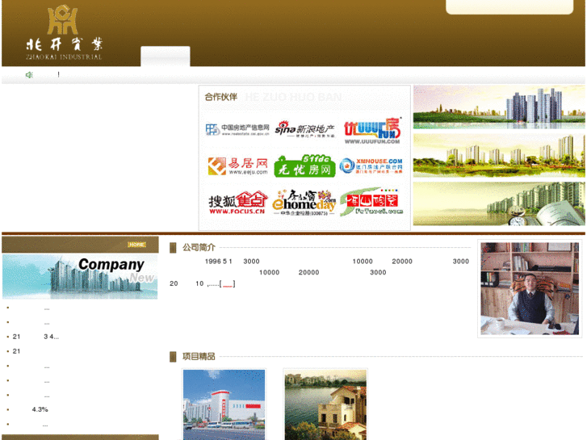Click the '1996 5 1' text in company intro
The image size is (587, 440).
(x=219, y=262)
